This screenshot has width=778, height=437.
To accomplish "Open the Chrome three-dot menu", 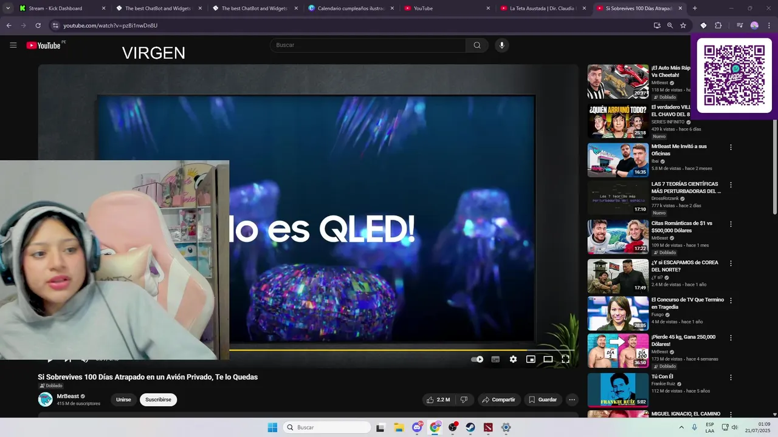I will point(769,25).
